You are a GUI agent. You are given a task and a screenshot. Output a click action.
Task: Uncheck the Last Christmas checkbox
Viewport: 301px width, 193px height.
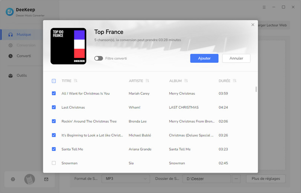(54, 107)
